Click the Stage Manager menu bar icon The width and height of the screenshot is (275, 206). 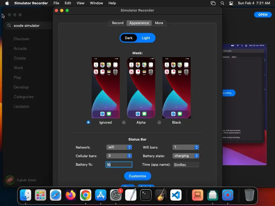(213, 3)
